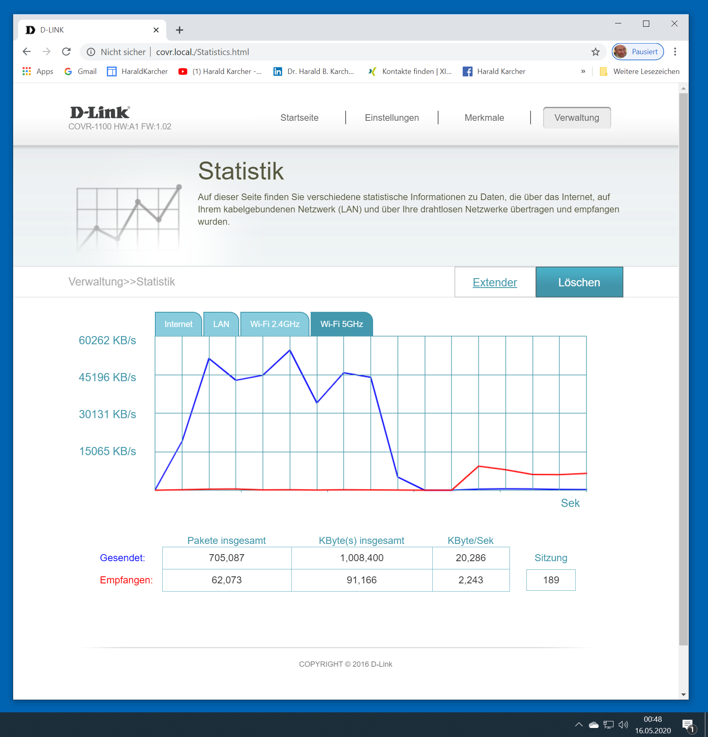Click the site info icon in address bar
The height and width of the screenshot is (737, 708).
pyautogui.click(x=91, y=52)
